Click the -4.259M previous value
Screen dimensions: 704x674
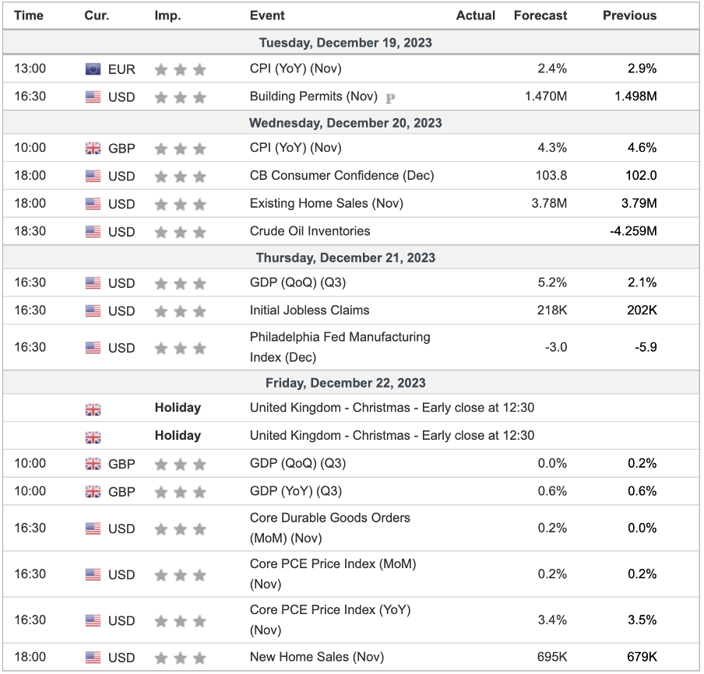(633, 231)
